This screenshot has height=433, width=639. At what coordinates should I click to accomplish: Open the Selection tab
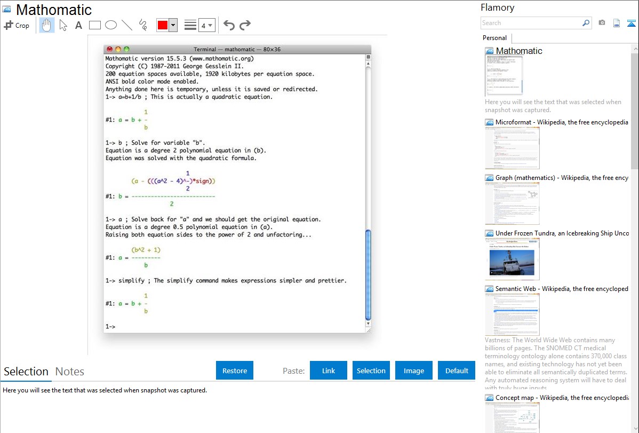click(x=26, y=372)
